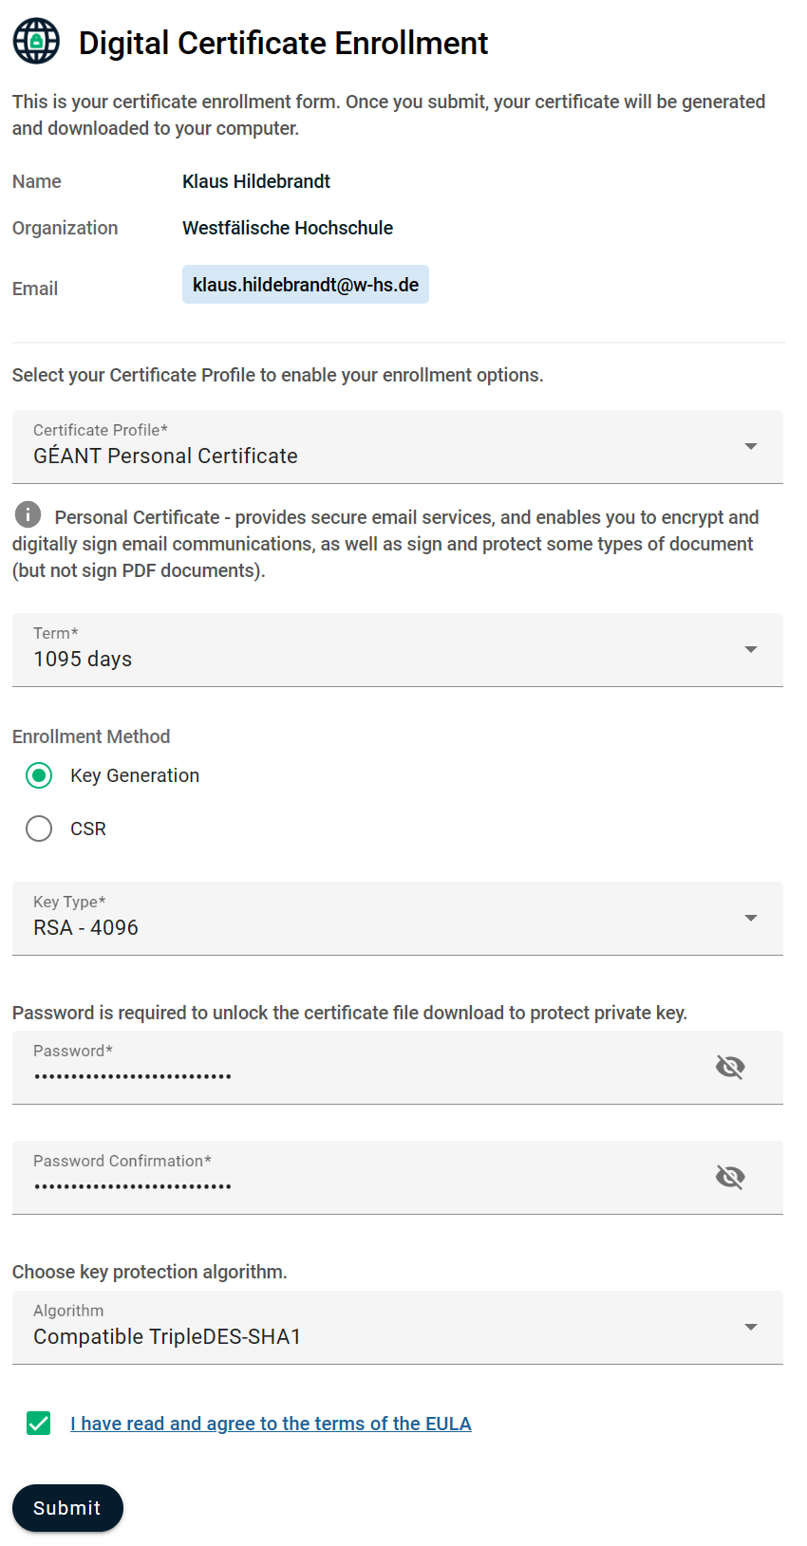Click the info icon beside Personal Certificate
Viewport: 807px width, 1546px height.
pyautogui.click(x=28, y=514)
